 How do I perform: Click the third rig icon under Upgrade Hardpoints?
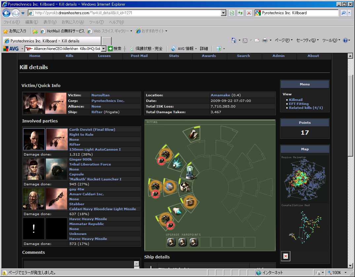coord(194,242)
